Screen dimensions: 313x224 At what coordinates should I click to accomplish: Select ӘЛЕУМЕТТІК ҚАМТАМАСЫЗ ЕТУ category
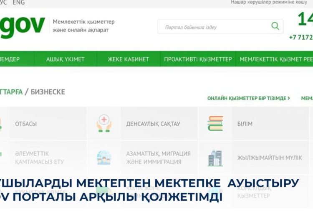pyautogui.click(x=39, y=158)
